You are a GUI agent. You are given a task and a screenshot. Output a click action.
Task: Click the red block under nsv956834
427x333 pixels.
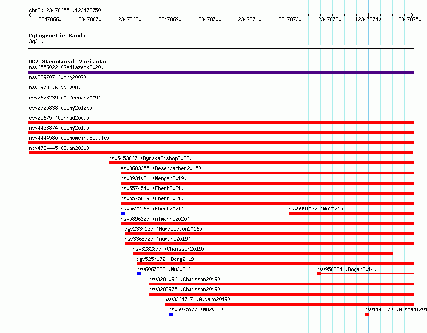[x=319, y=274]
